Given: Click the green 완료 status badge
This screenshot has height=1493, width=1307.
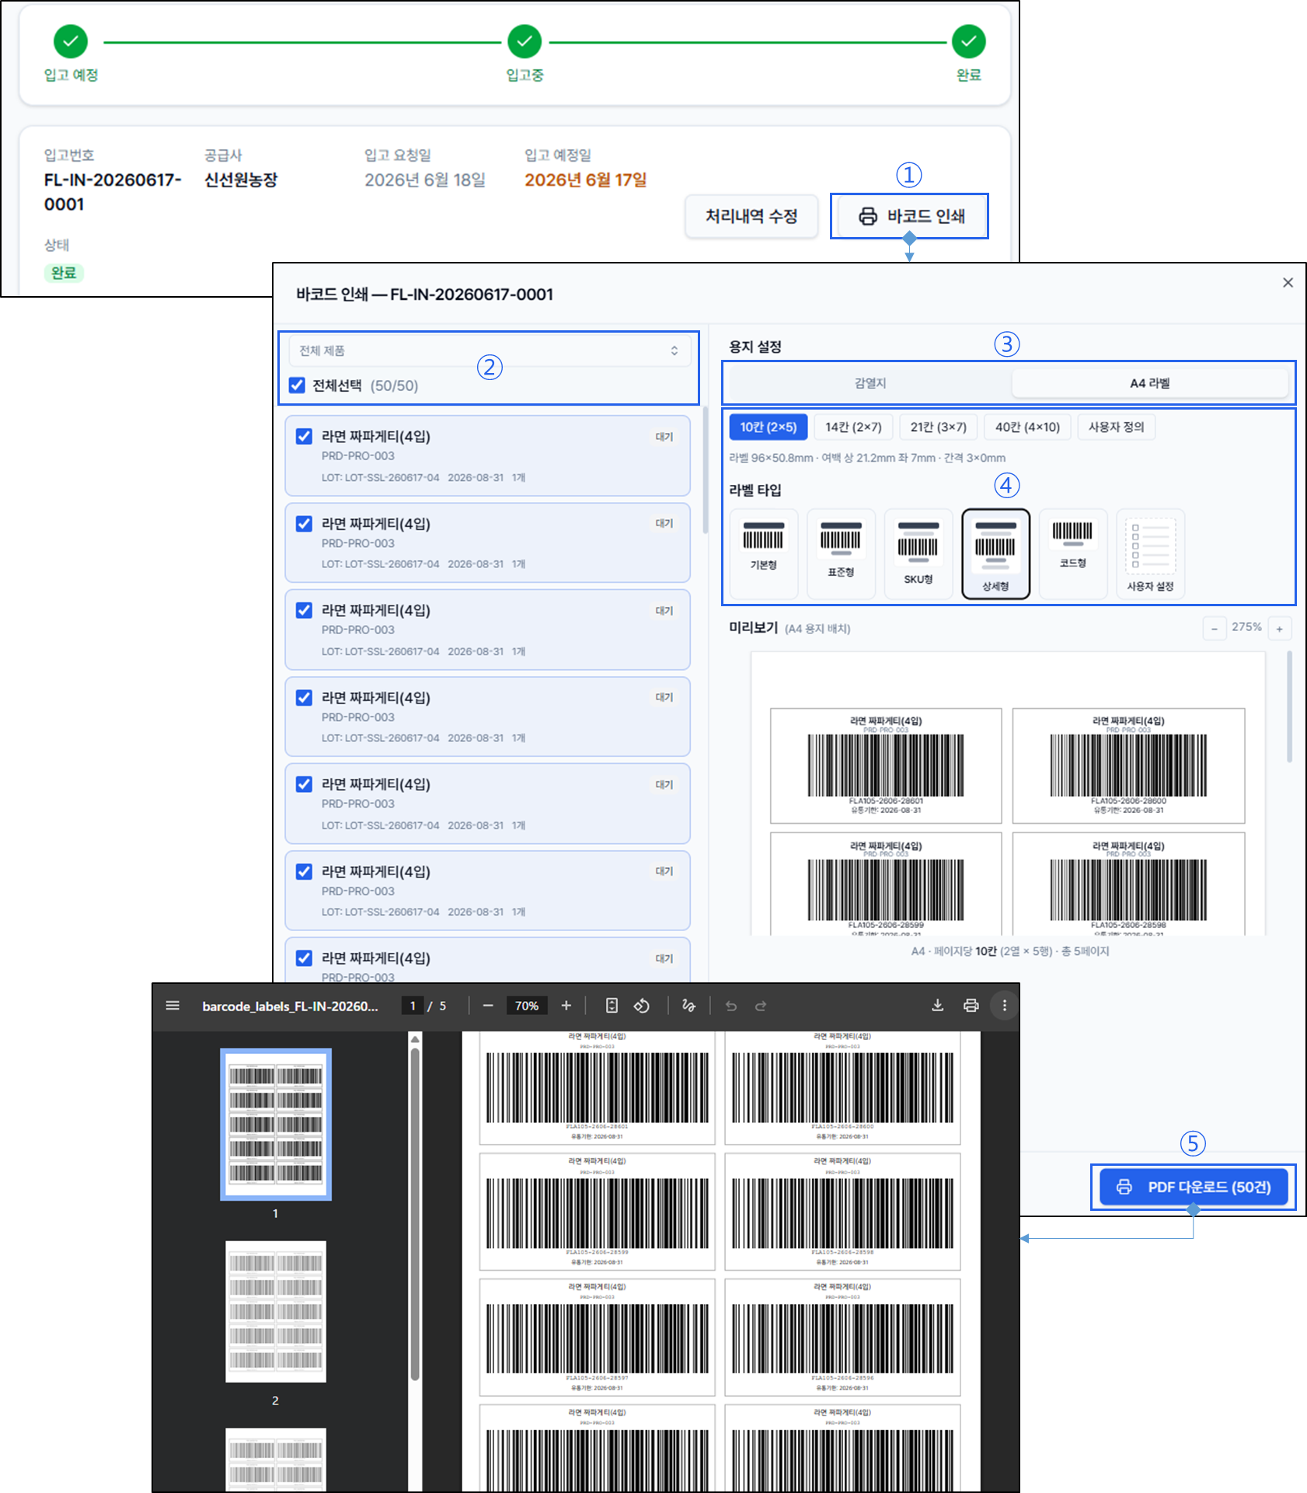Looking at the screenshot, I should 64,273.
